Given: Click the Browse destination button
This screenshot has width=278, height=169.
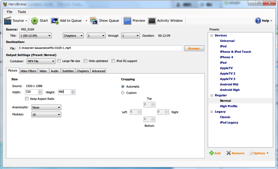Looking at the screenshot, I should 194,48.
